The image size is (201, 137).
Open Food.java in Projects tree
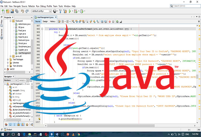tap(22, 30)
